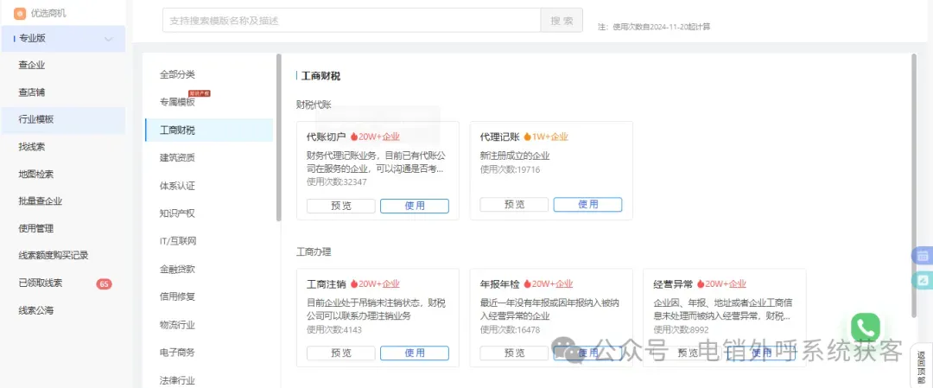Click the flame icon beside 经营异常
The height and width of the screenshot is (388, 933).
click(701, 283)
